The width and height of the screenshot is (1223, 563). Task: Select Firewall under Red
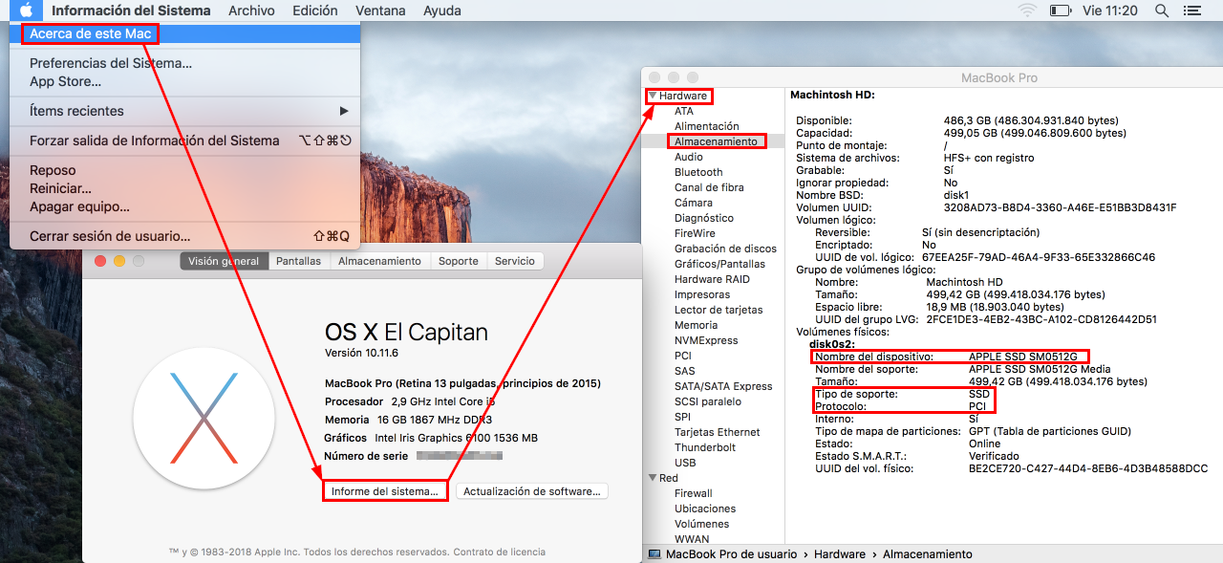[x=694, y=493]
